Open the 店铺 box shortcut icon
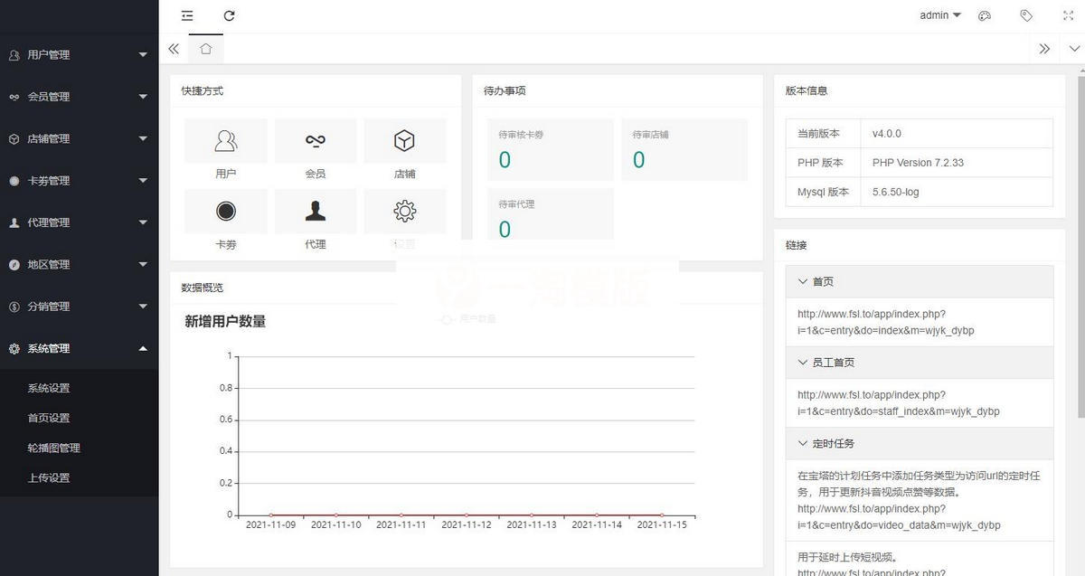The width and height of the screenshot is (1085, 576). click(x=405, y=140)
